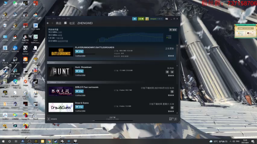Open the Windows notification center icon

pos(253,141)
